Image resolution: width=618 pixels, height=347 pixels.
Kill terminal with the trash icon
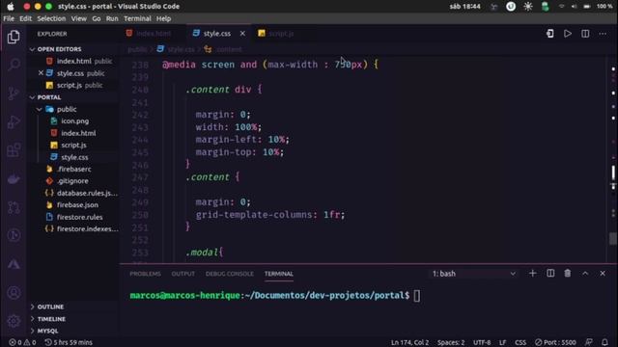(568, 274)
